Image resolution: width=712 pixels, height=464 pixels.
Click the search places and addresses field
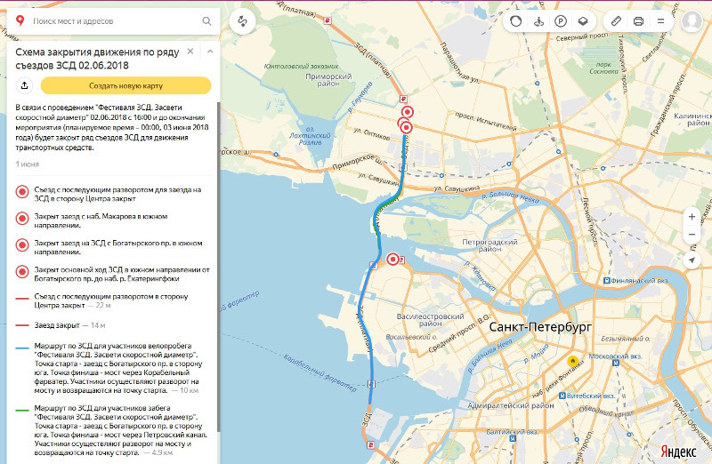tap(114, 20)
